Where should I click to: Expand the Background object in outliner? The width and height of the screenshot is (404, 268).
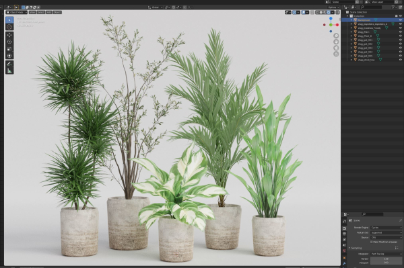coord(351,19)
